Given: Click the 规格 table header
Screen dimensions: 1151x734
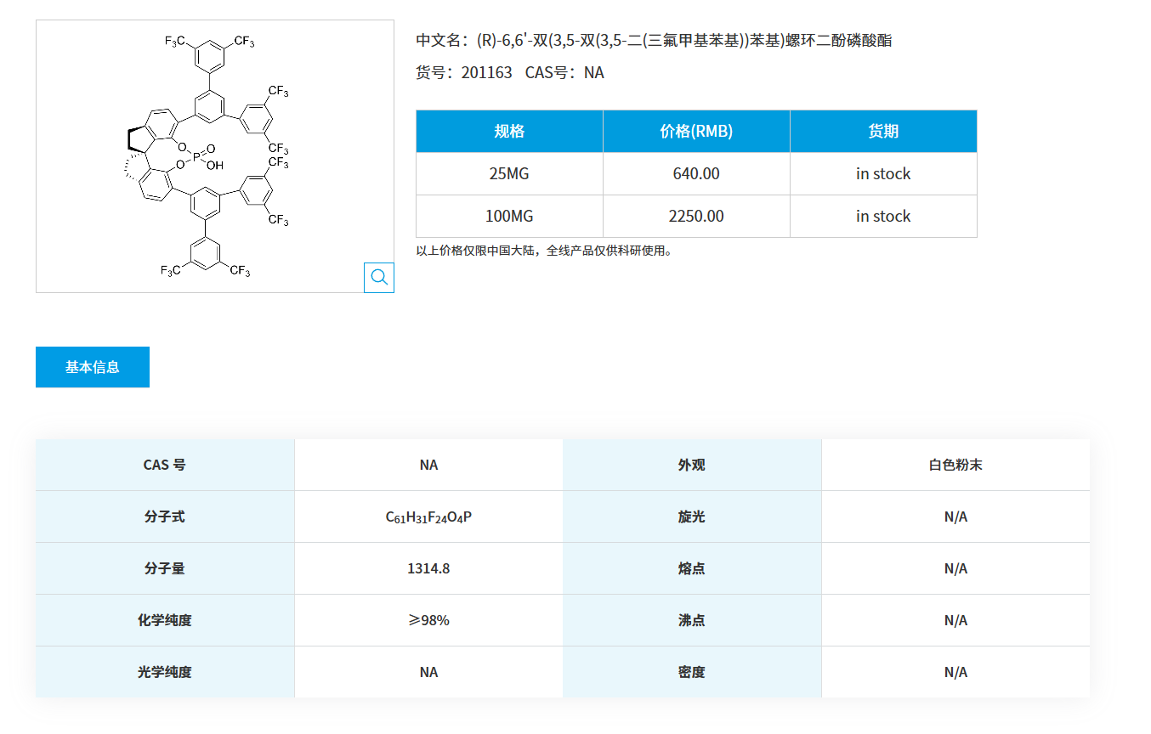Looking at the screenshot, I should (x=508, y=131).
